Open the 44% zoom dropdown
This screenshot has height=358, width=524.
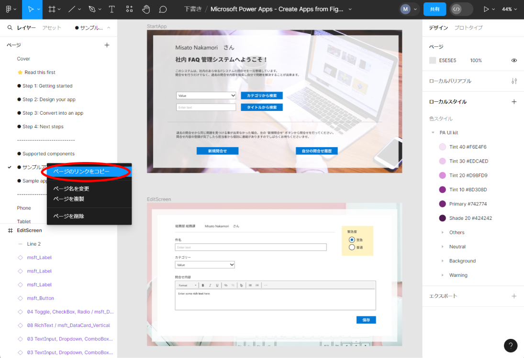pyautogui.click(x=509, y=10)
